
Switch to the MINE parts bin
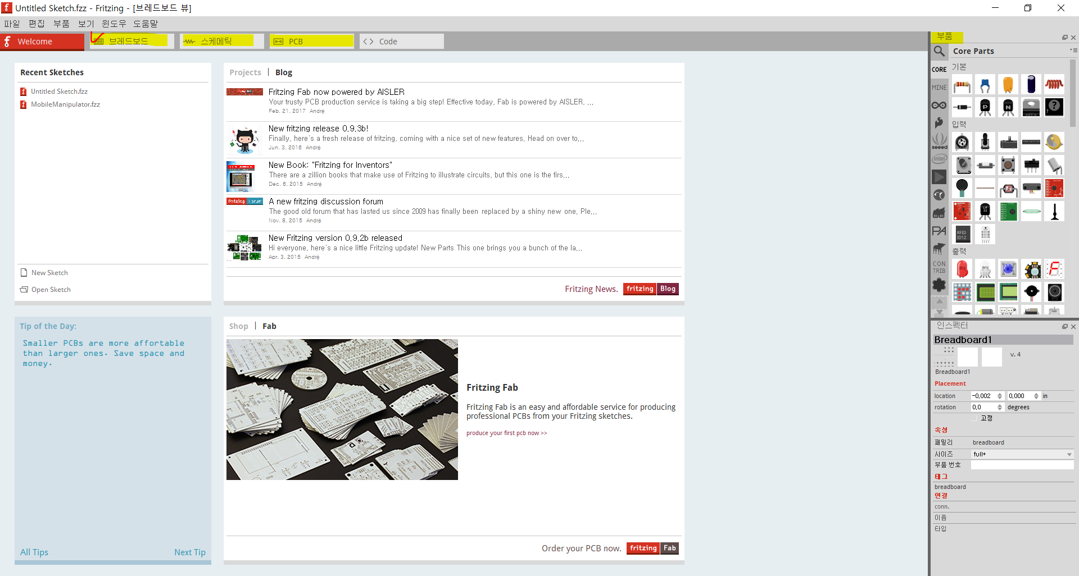[939, 88]
